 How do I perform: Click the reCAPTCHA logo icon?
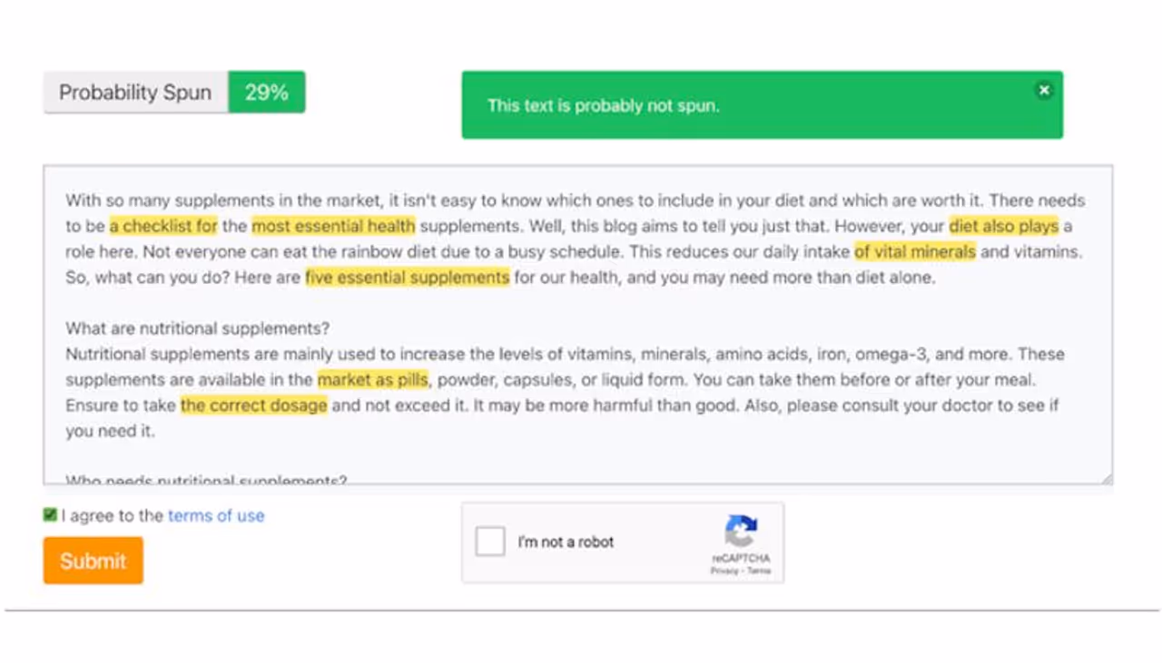tap(741, 531)
